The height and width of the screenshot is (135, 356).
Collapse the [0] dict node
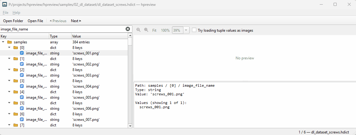point(9,47)
